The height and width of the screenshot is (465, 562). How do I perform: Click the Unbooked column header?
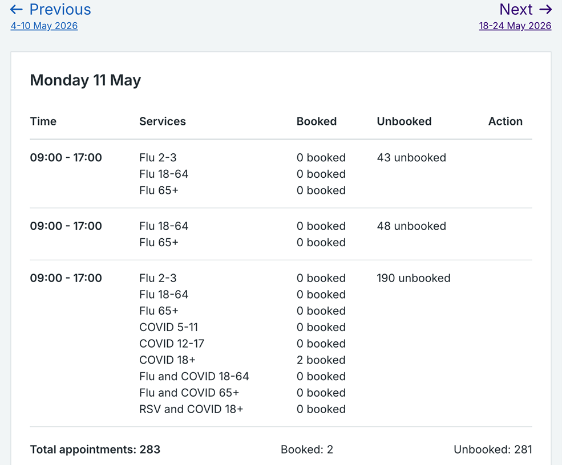tap(404, 121)
